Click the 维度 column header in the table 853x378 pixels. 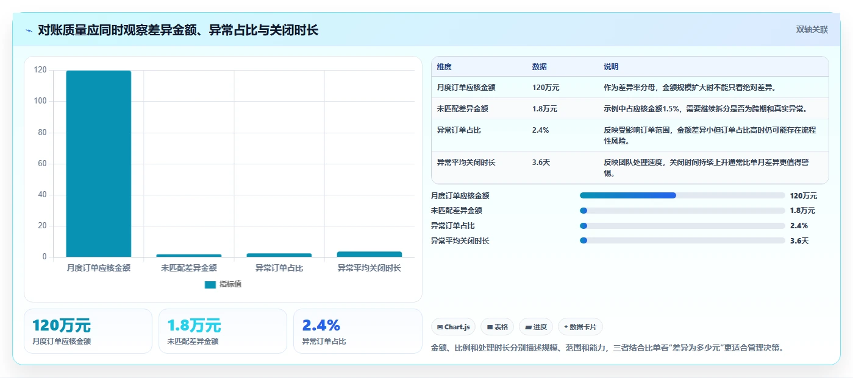pyautogui.click(x=444, y=67)
